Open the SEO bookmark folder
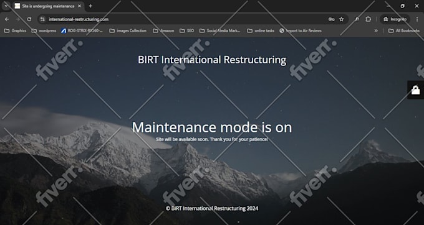 (187, 30)
